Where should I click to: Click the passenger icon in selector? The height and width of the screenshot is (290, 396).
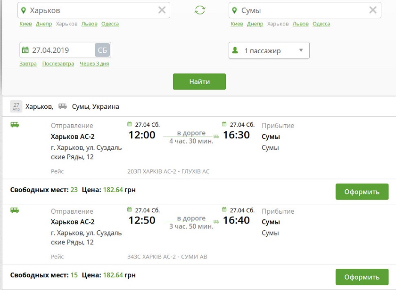point(235,50)
